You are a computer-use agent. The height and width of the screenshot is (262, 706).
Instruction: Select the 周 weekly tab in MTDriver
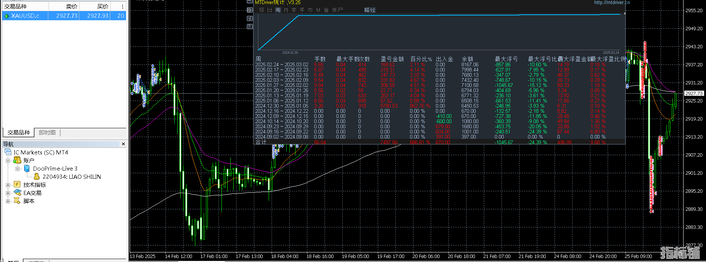click(278, 10)
